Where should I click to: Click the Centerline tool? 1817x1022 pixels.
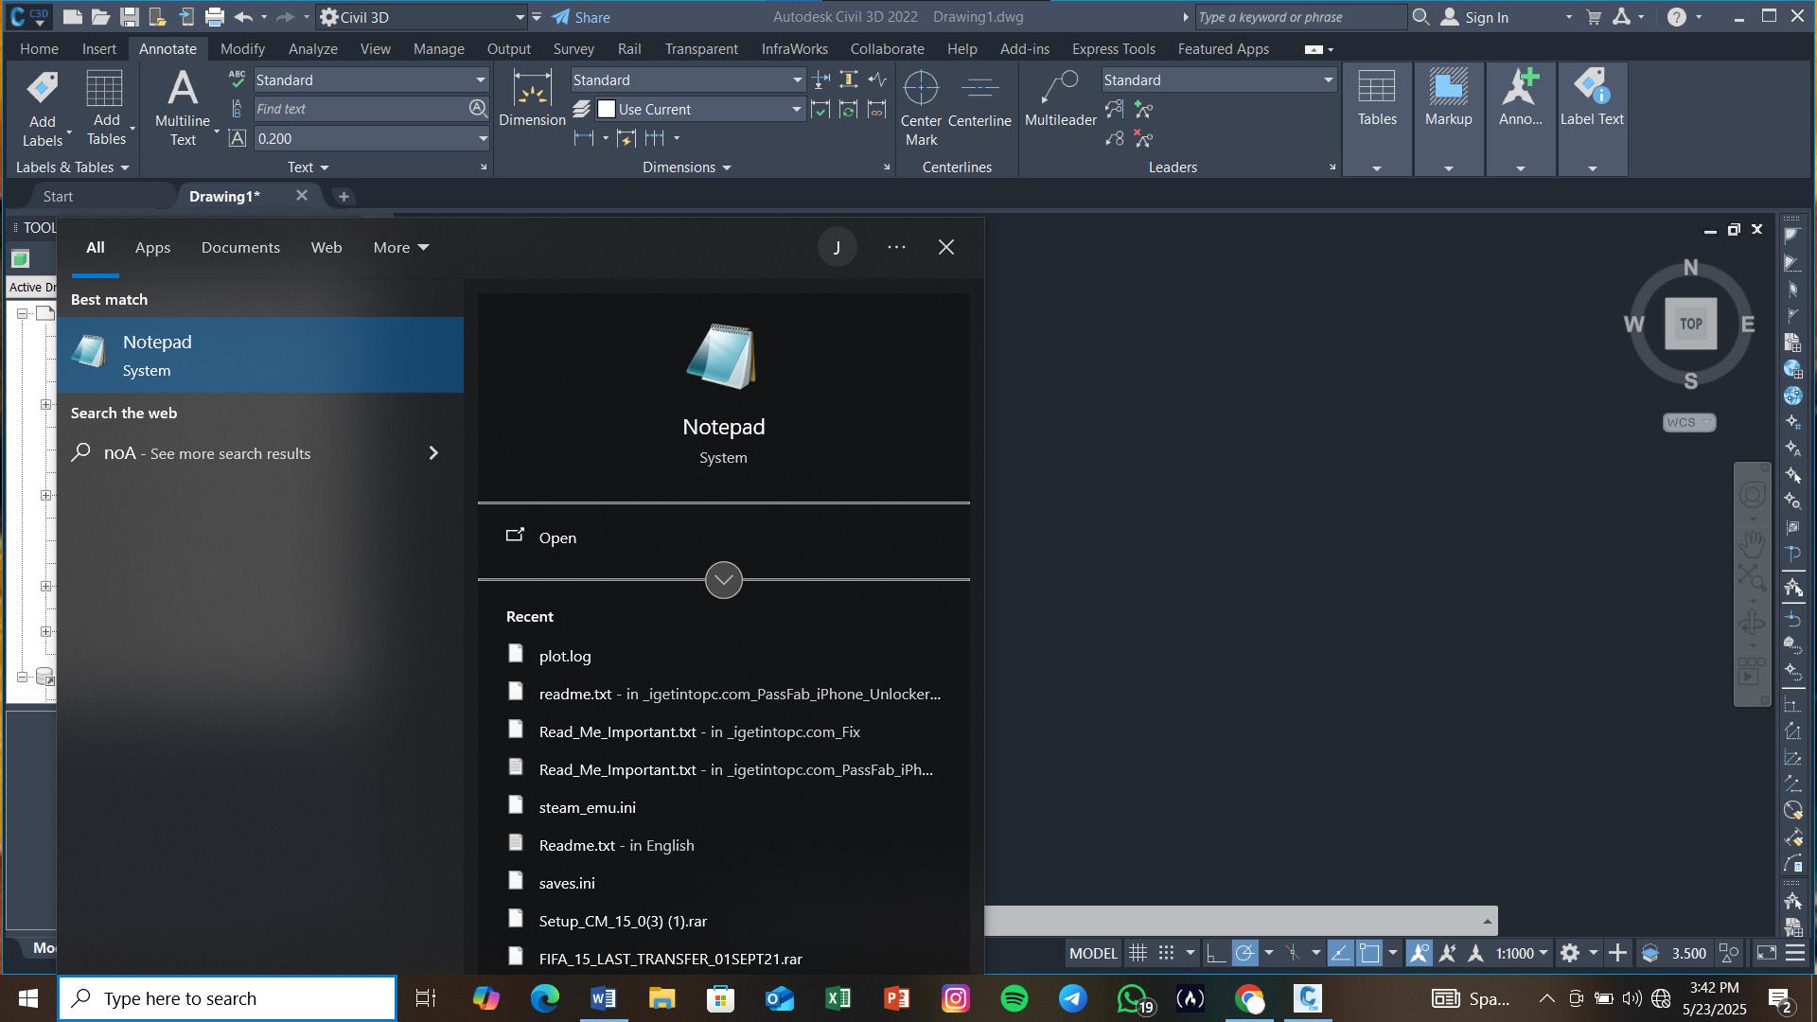click(979, 99)
